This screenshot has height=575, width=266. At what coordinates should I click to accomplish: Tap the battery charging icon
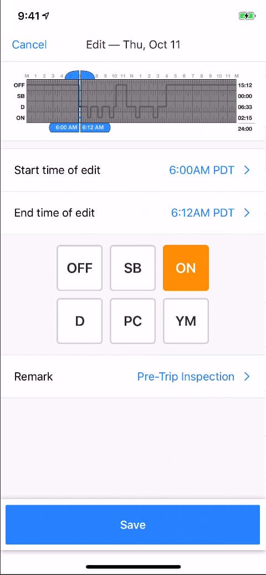246,16
